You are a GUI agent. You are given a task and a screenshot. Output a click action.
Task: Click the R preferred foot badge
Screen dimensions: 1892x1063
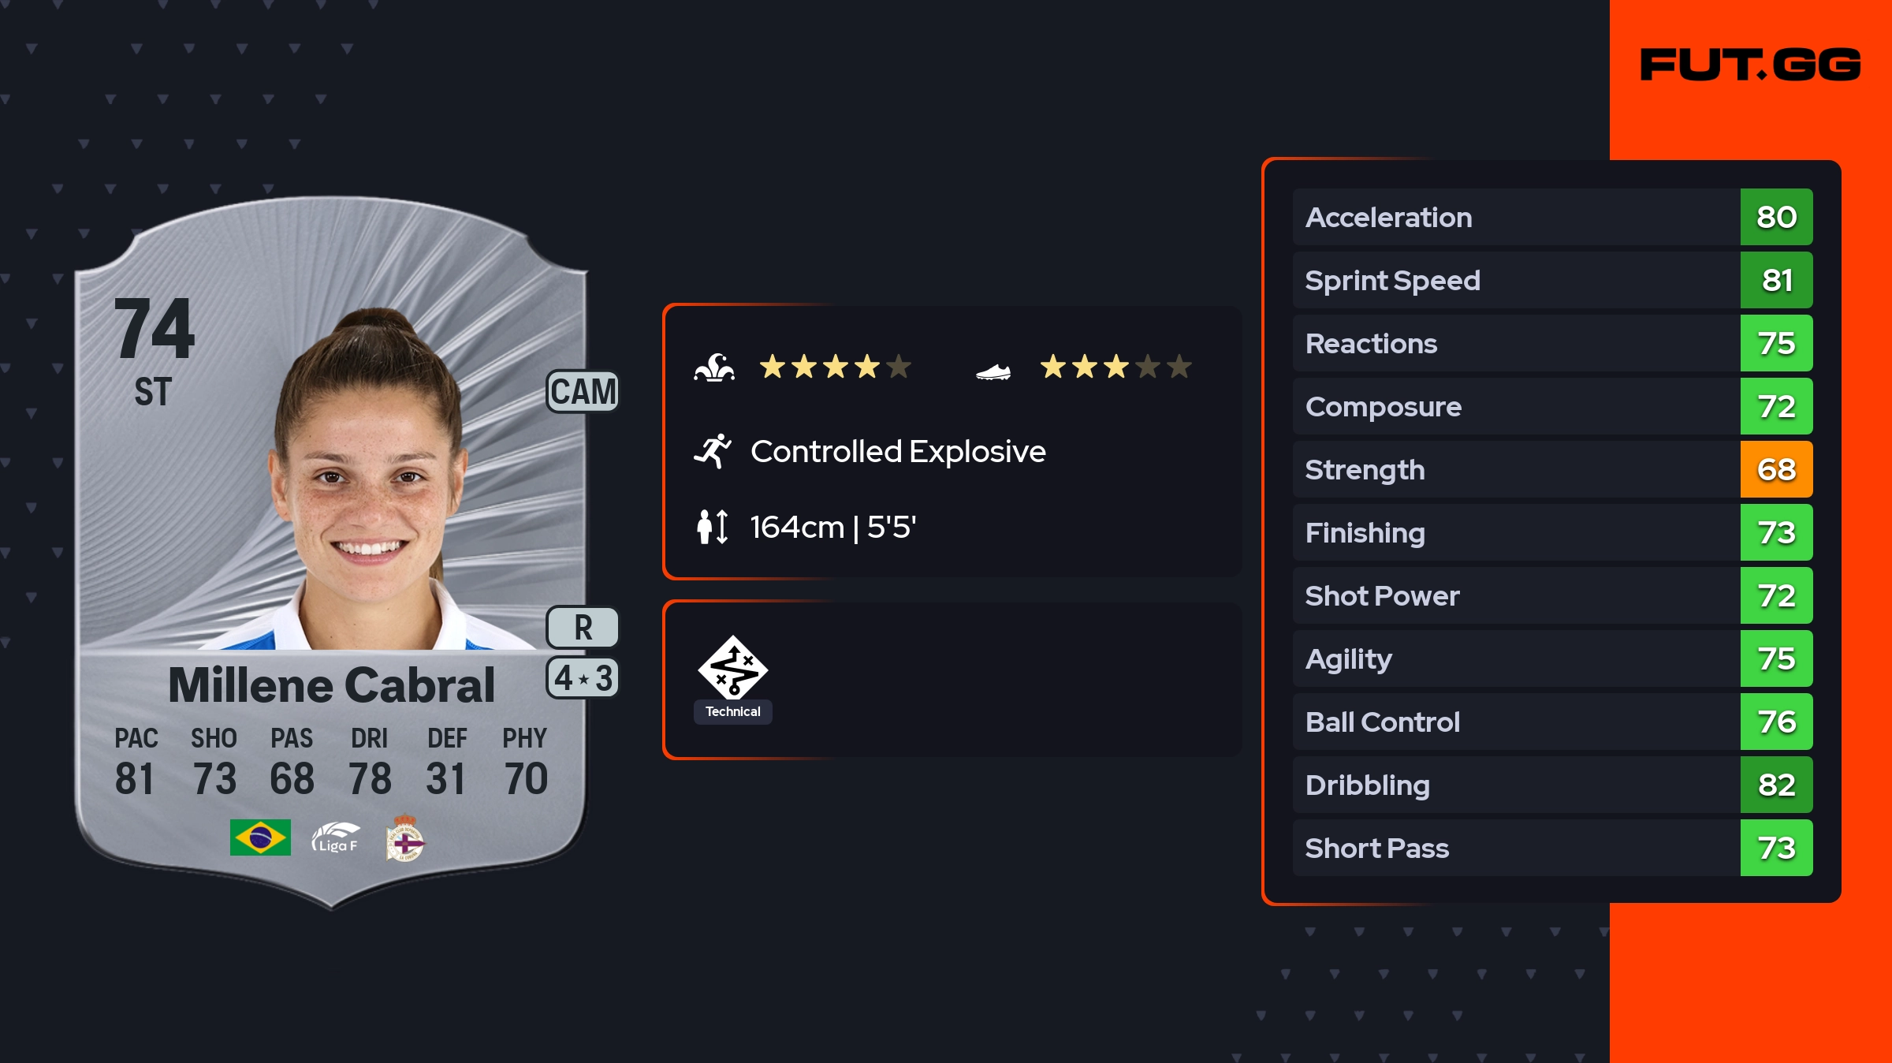point(583,628)
